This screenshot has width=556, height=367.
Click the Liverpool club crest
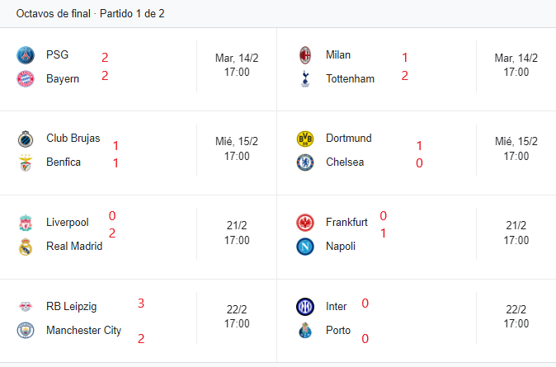[x=26, y=223]
